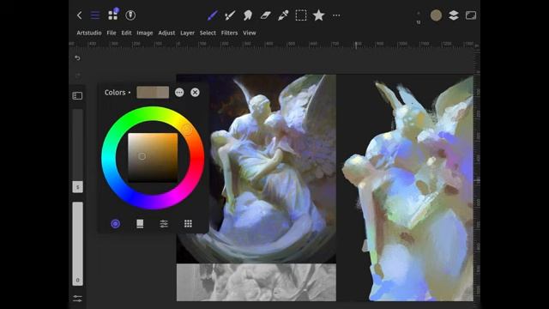This screenshot has height=309, width=549.
Task: Open the Adjust menu
Action: coord(166,33)
